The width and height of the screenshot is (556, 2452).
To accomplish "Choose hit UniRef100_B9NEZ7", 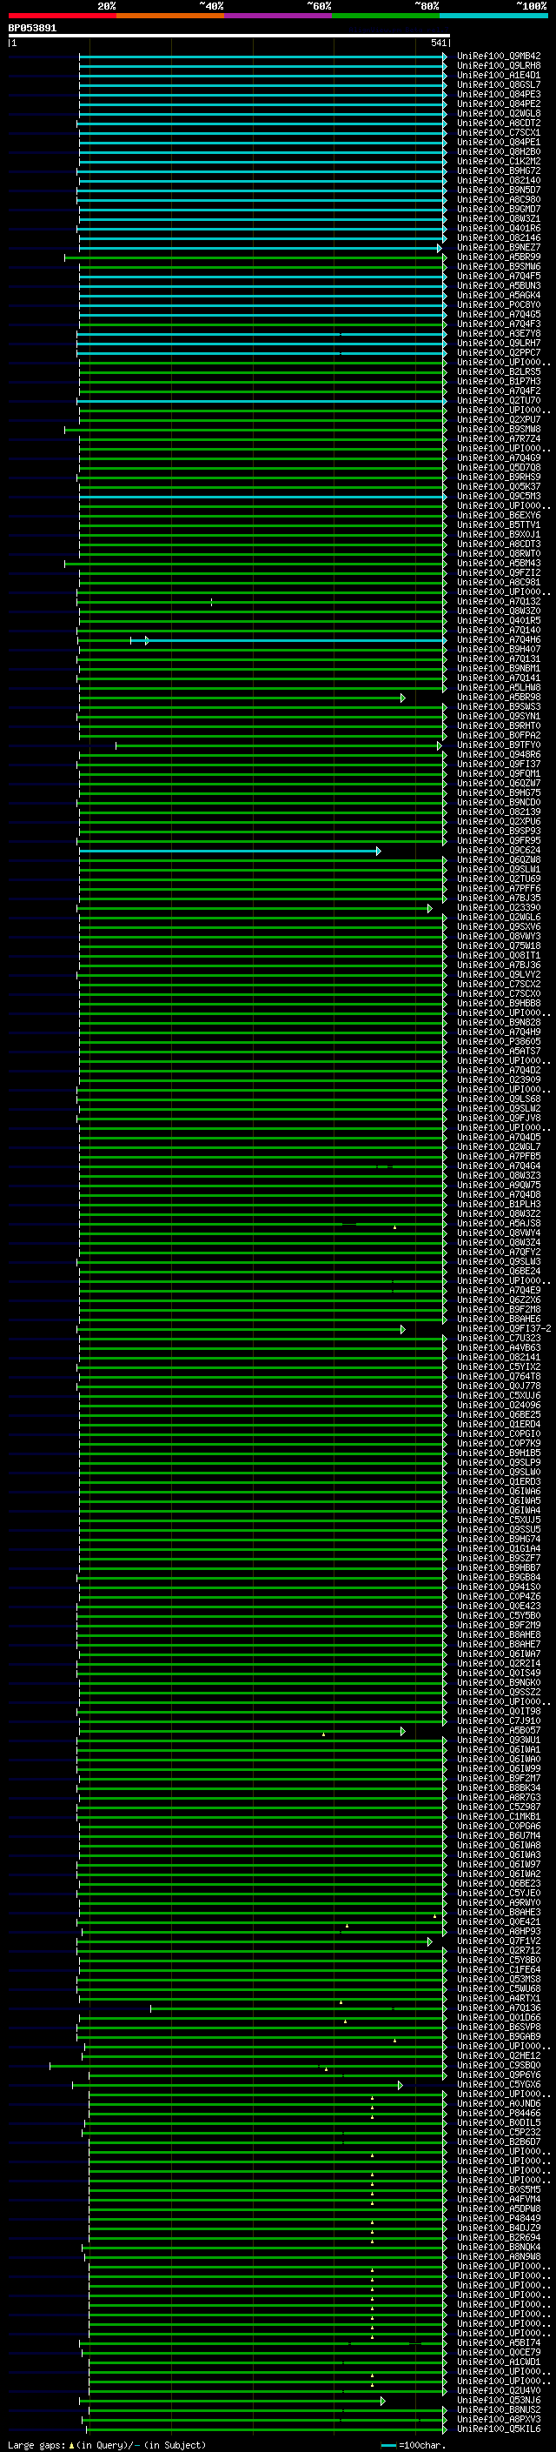I will 498,248.
